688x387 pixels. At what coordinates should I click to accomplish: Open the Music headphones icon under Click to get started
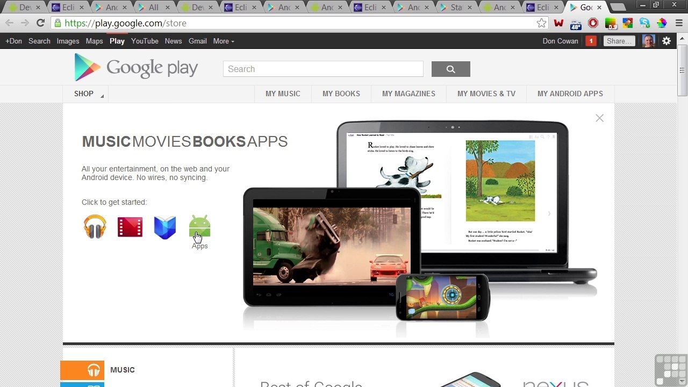[x=95, y=227]
